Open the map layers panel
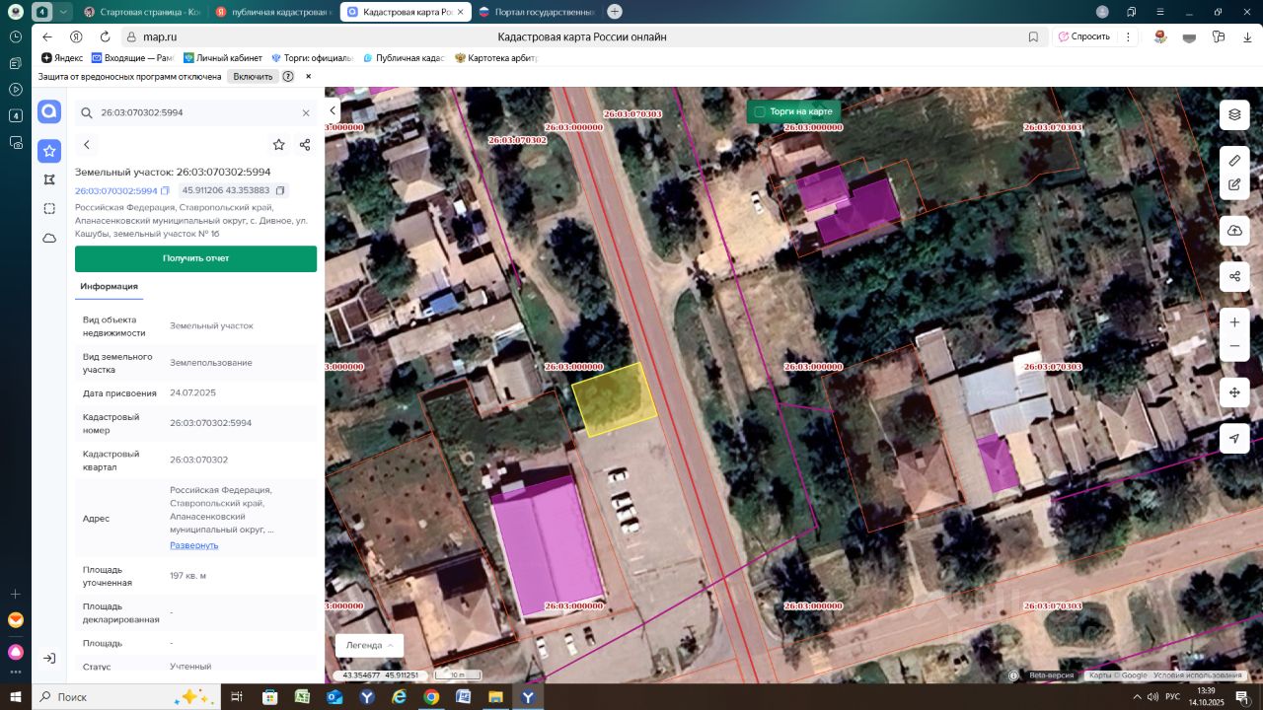This screenshot has height=710, width=1263. point(1234,114)
